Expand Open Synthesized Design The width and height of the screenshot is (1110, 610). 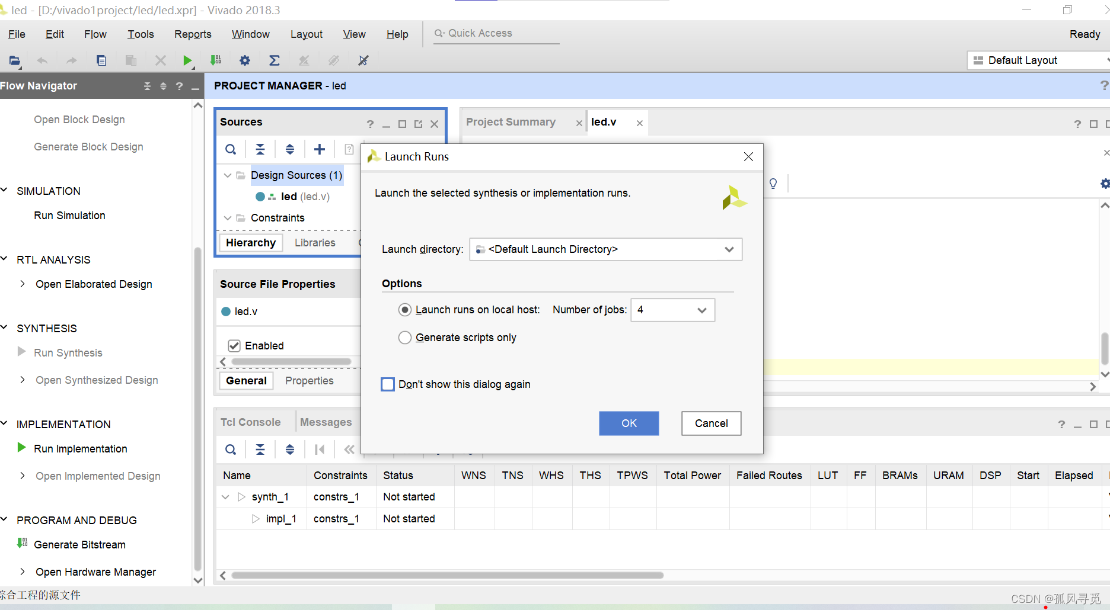tap(23, 380)
